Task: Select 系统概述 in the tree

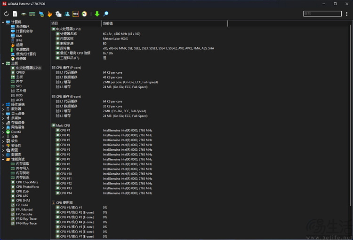Action: click(23, 27)
